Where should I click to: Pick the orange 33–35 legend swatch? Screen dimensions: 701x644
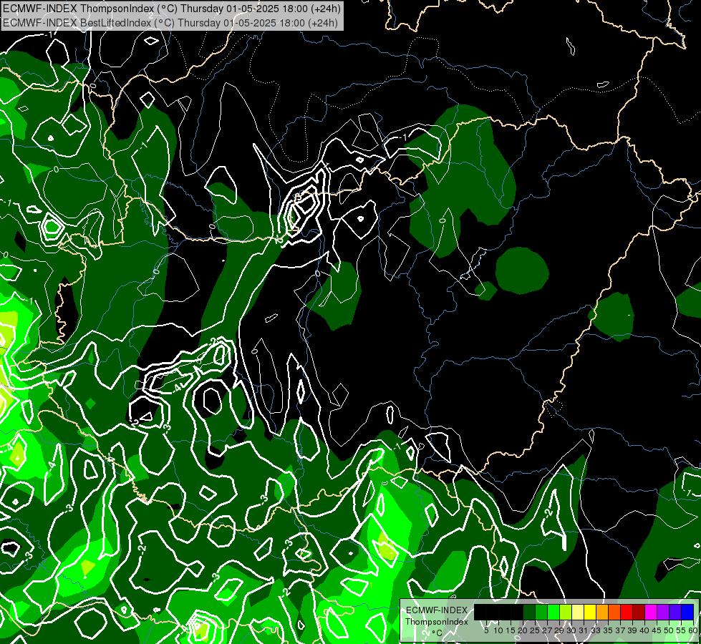(x=602, y=612)
